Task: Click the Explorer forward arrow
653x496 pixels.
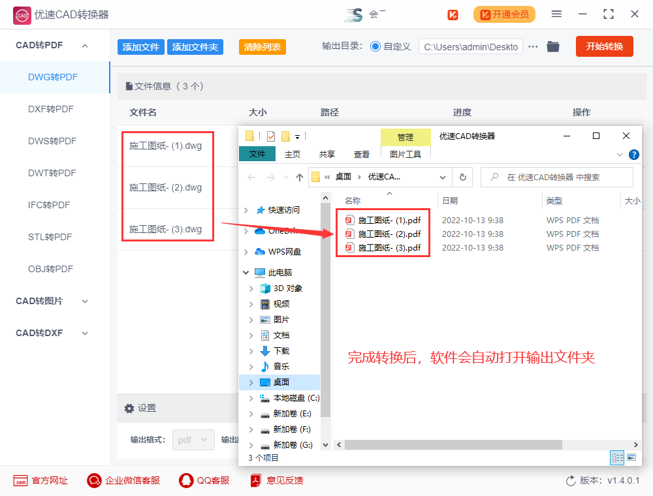Action: [271, 178]
